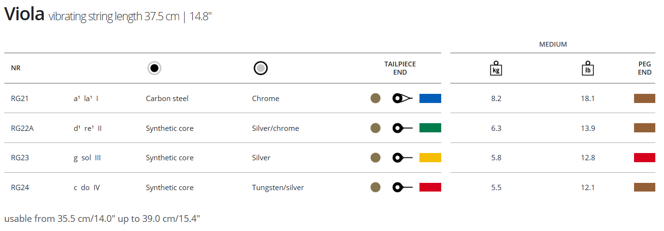Screen dimensions: 664x231
Task: Click the Tungsten/silver winding text
Action: coord(278,187)
